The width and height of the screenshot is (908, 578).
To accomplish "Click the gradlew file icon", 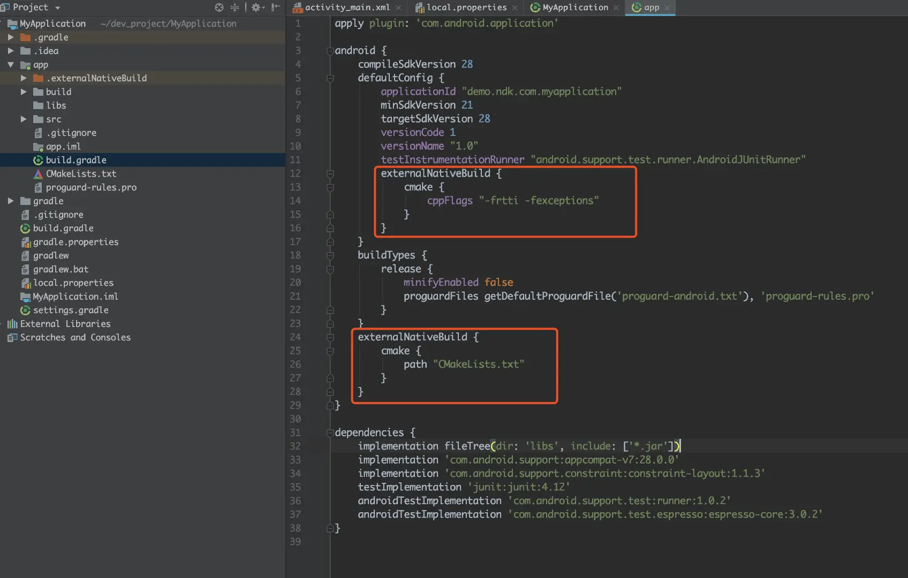I will 25,256.
